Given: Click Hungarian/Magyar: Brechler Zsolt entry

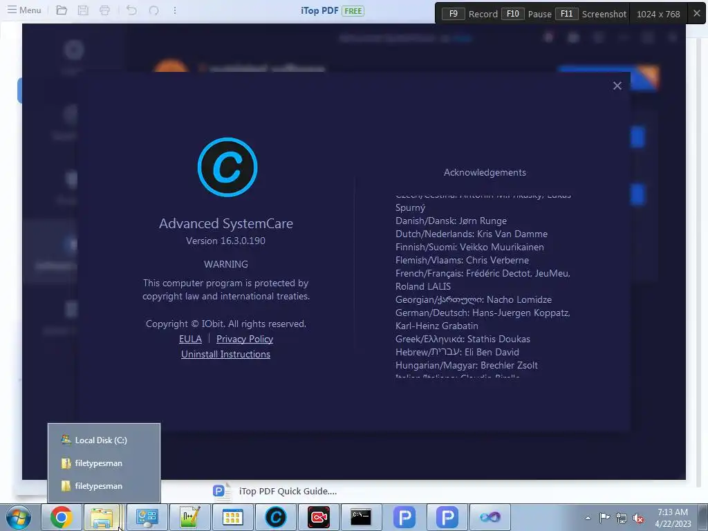Looking at the screenshot, I should 467,365.
